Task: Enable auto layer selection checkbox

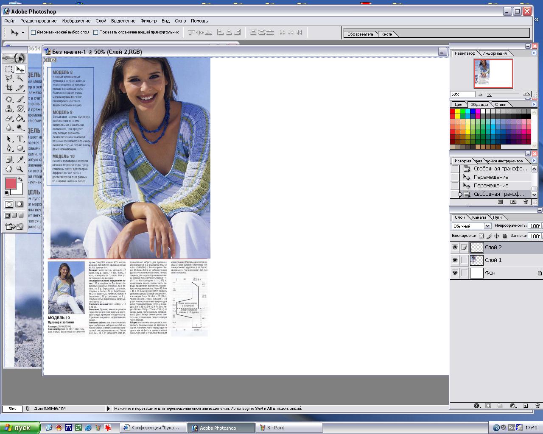Action: click(x=34, y=32)
